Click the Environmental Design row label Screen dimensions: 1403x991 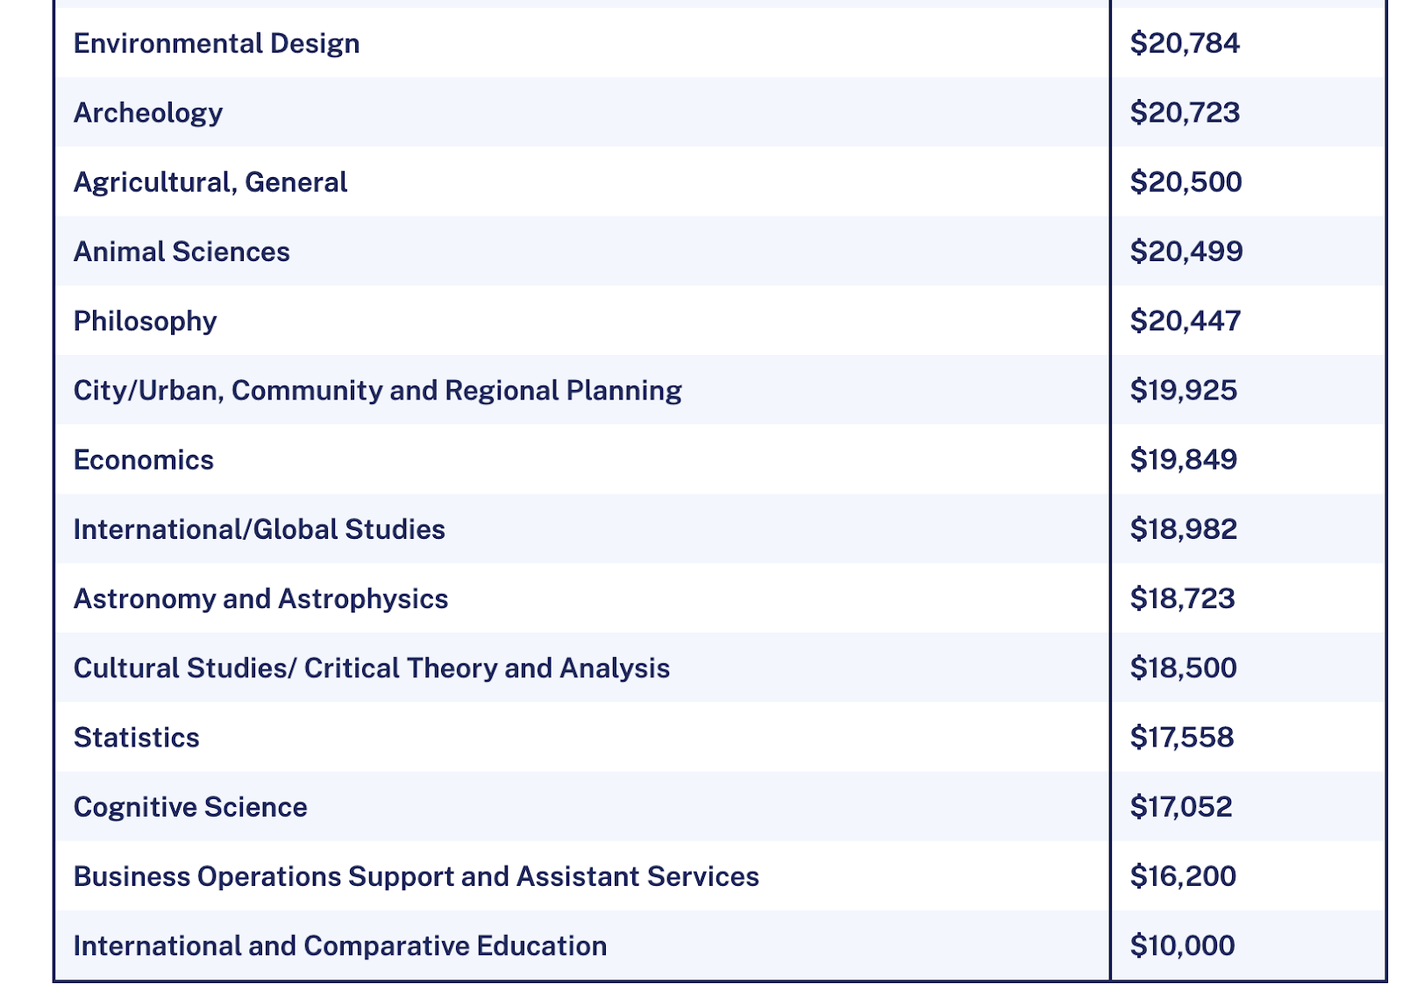(217, 44)
